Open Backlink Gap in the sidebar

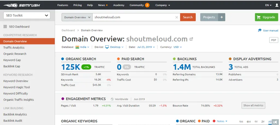12,66
